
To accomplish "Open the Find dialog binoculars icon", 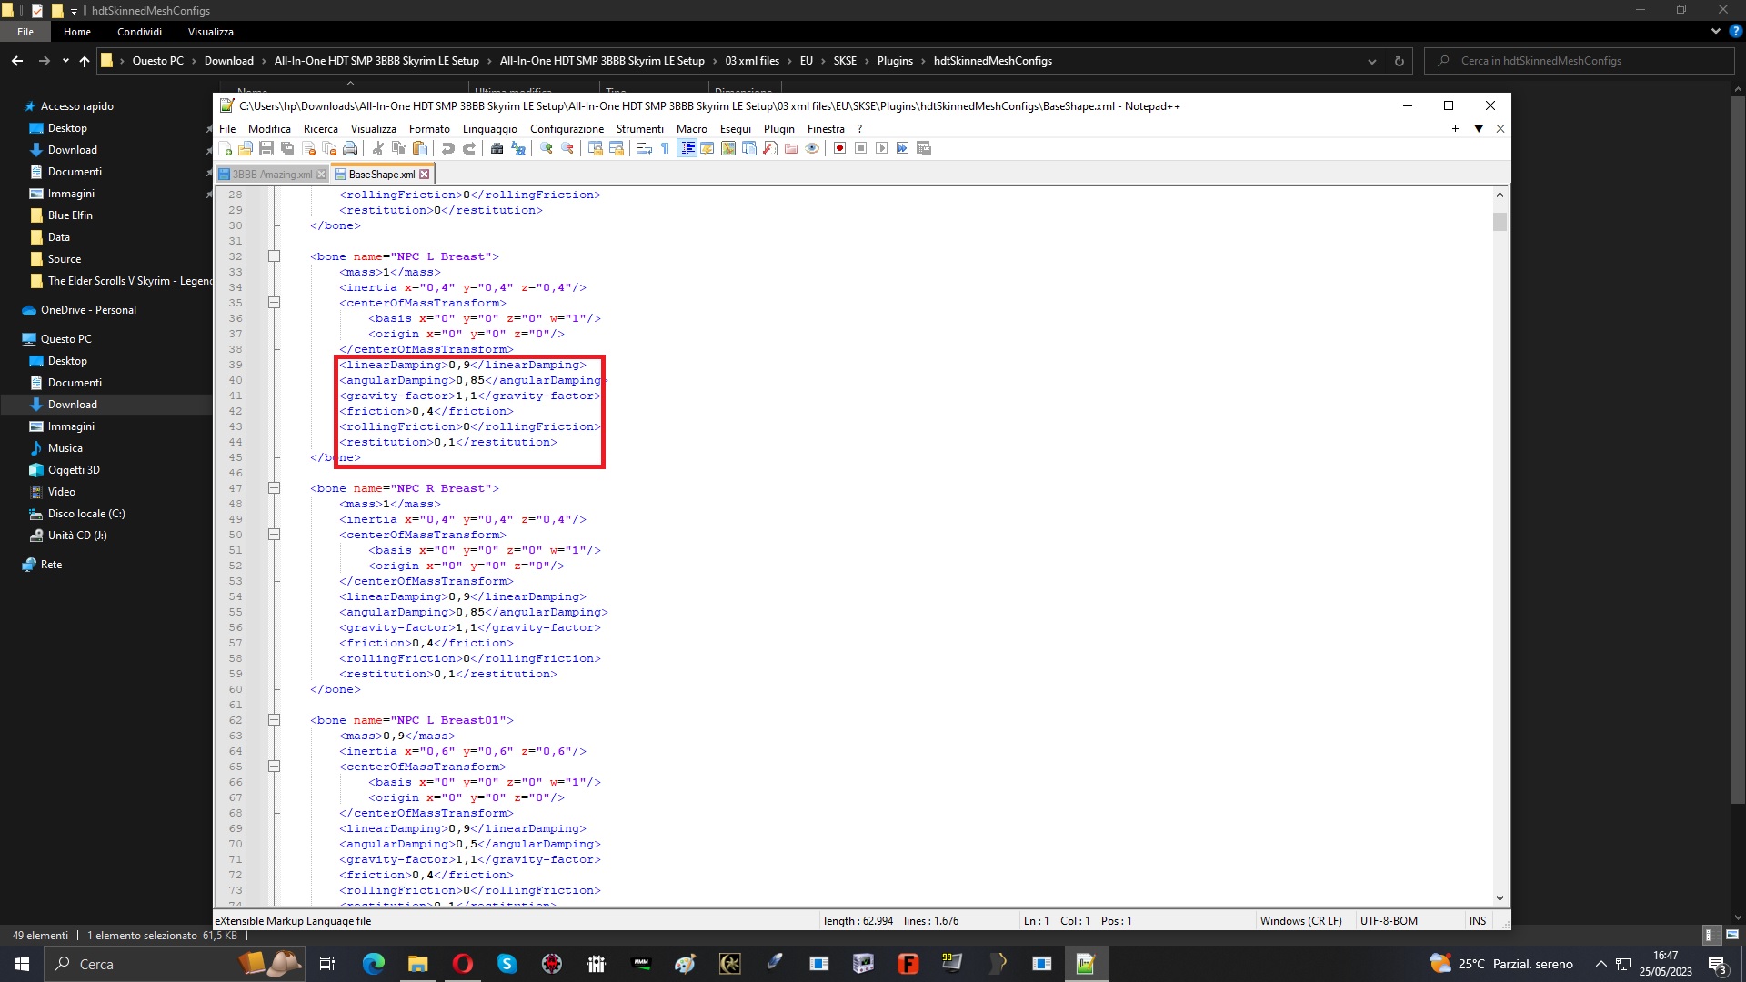I will 497,149.
